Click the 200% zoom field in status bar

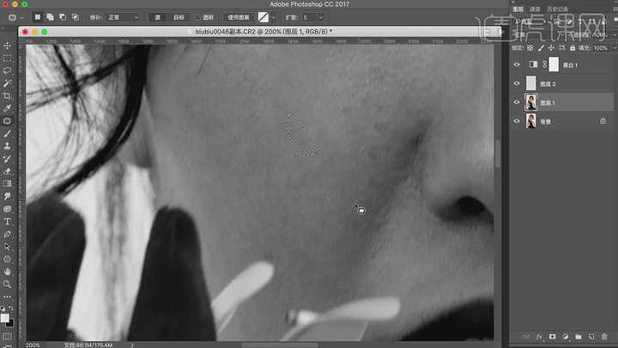33,345
